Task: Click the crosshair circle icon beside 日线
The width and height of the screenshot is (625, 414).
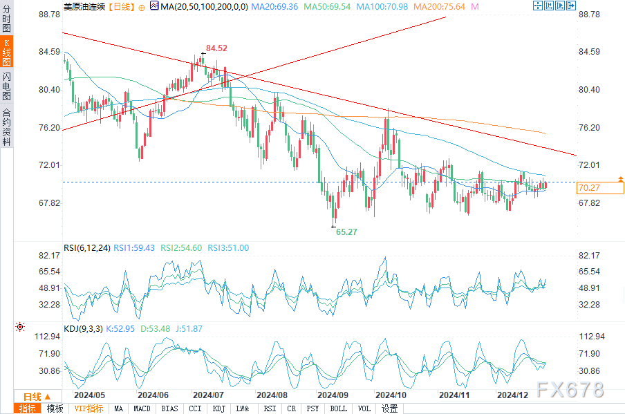Action: pos(142,6)
